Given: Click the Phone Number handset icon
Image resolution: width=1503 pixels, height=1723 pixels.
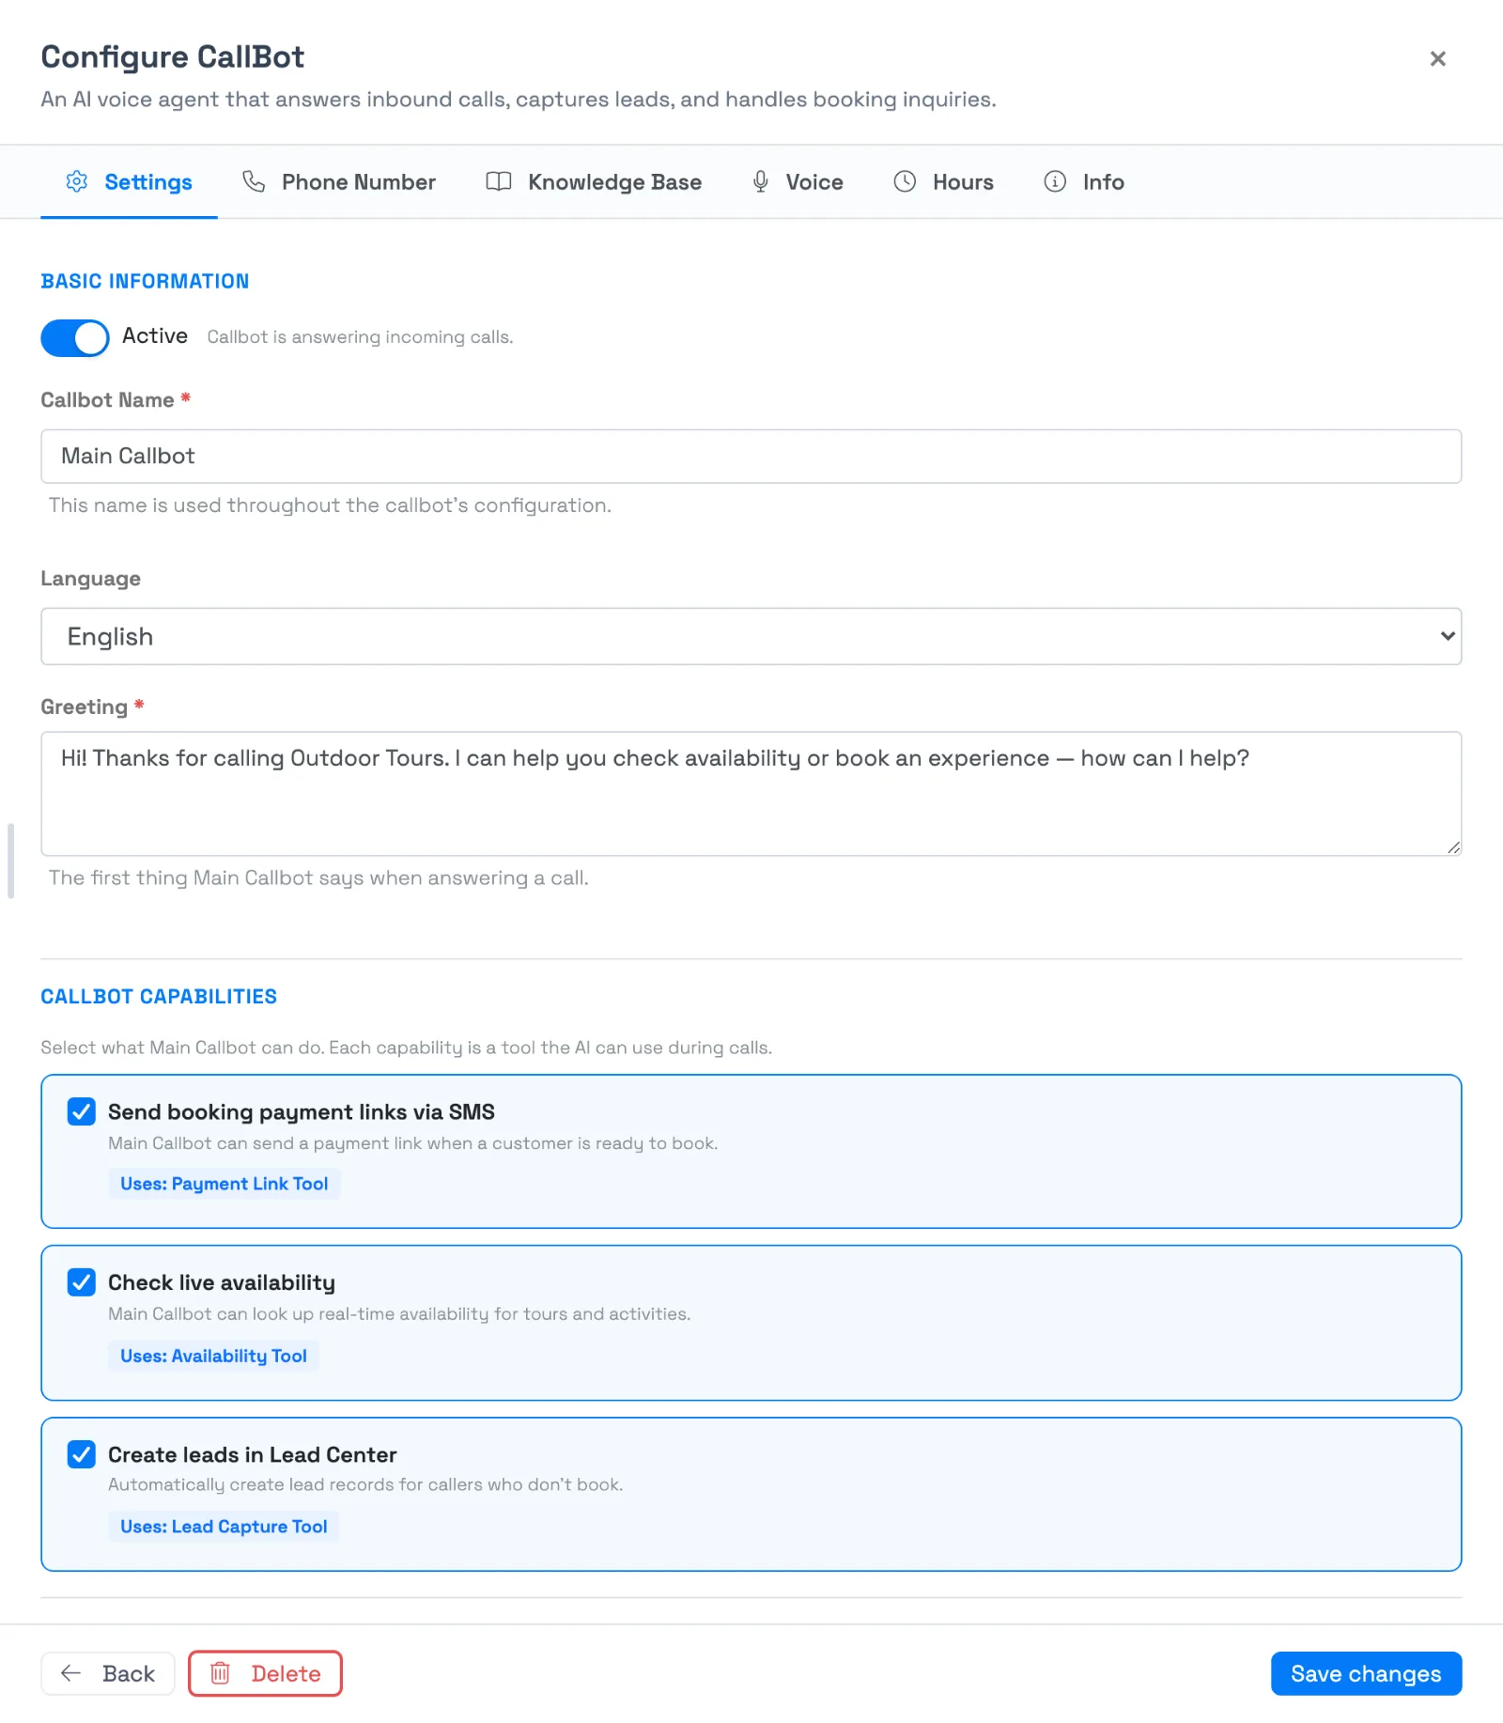Looking at the screenshot, I should [x=254, y=181].
